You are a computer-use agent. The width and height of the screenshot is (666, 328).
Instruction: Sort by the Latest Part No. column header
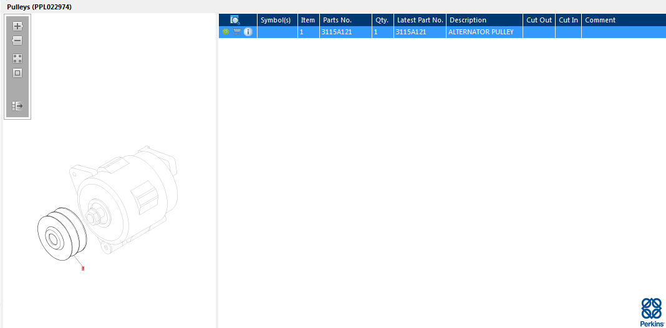(420, 20)
